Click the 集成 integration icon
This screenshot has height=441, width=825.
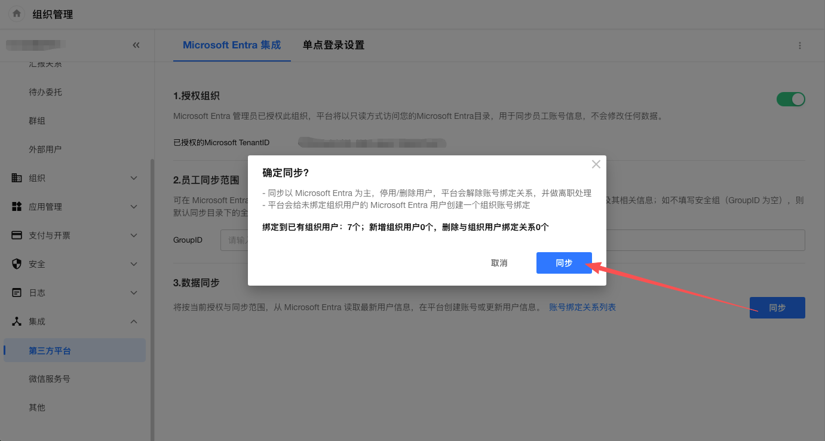[x=17, y=321]
